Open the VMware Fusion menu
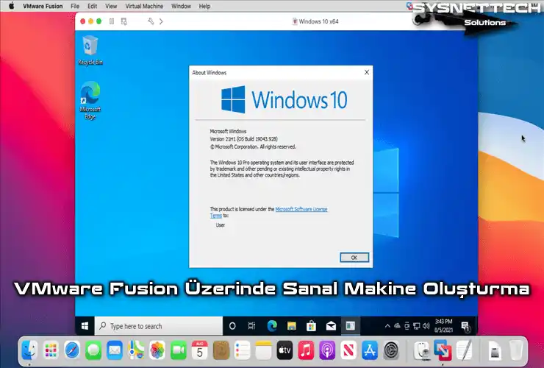This screenshot has width=544, height=368. 43,6
